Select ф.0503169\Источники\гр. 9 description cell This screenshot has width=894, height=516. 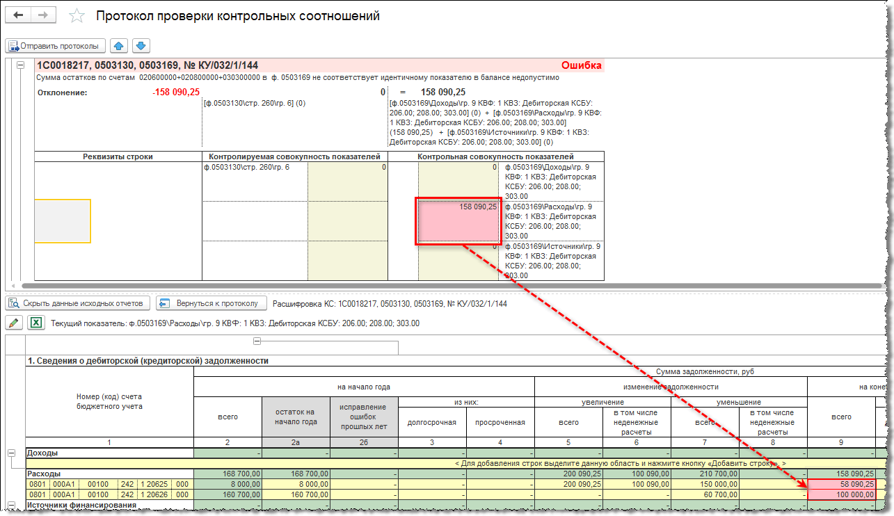[x=552, y=261]
